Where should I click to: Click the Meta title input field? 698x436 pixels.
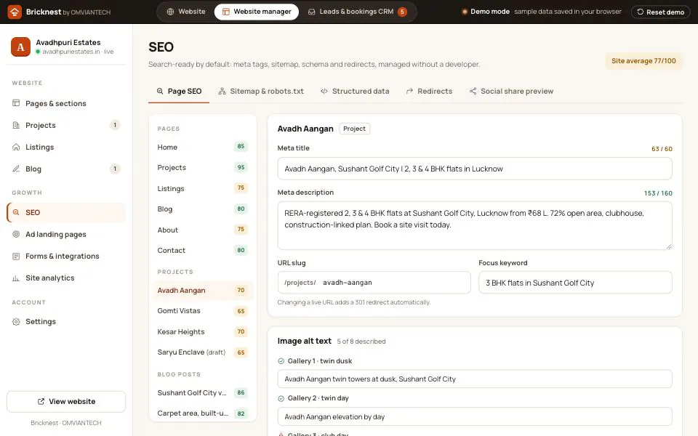pos(475,169)
